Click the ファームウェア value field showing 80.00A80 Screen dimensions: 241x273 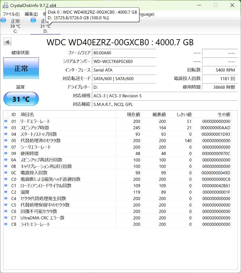pyautogui.click(x=124, y=53)
